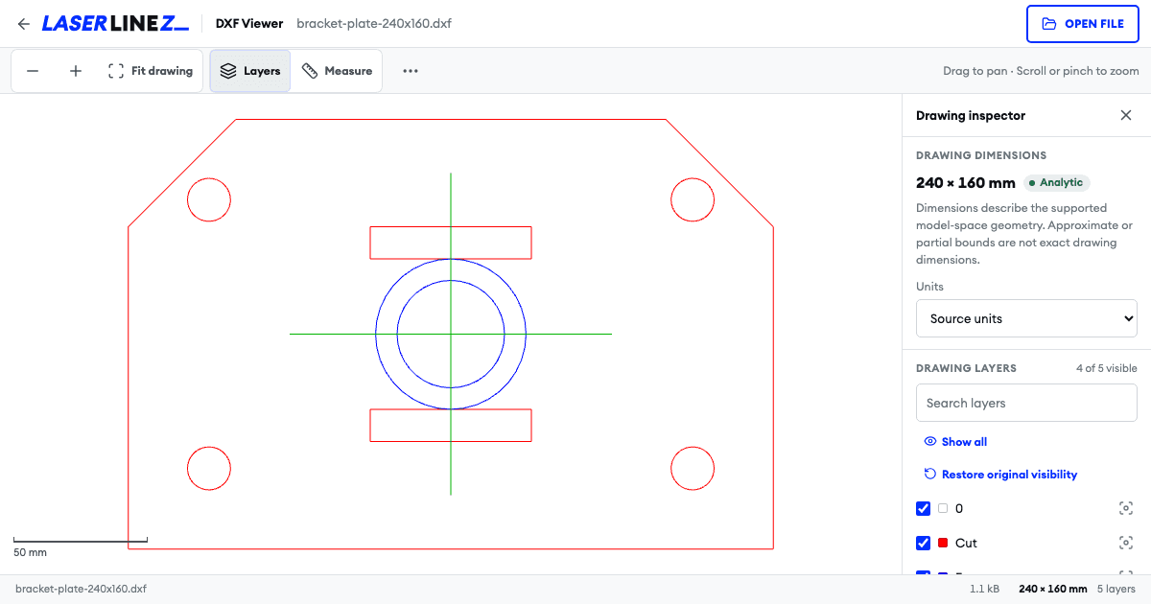Uncheck visibility of the Cut layer

(924, 543)
